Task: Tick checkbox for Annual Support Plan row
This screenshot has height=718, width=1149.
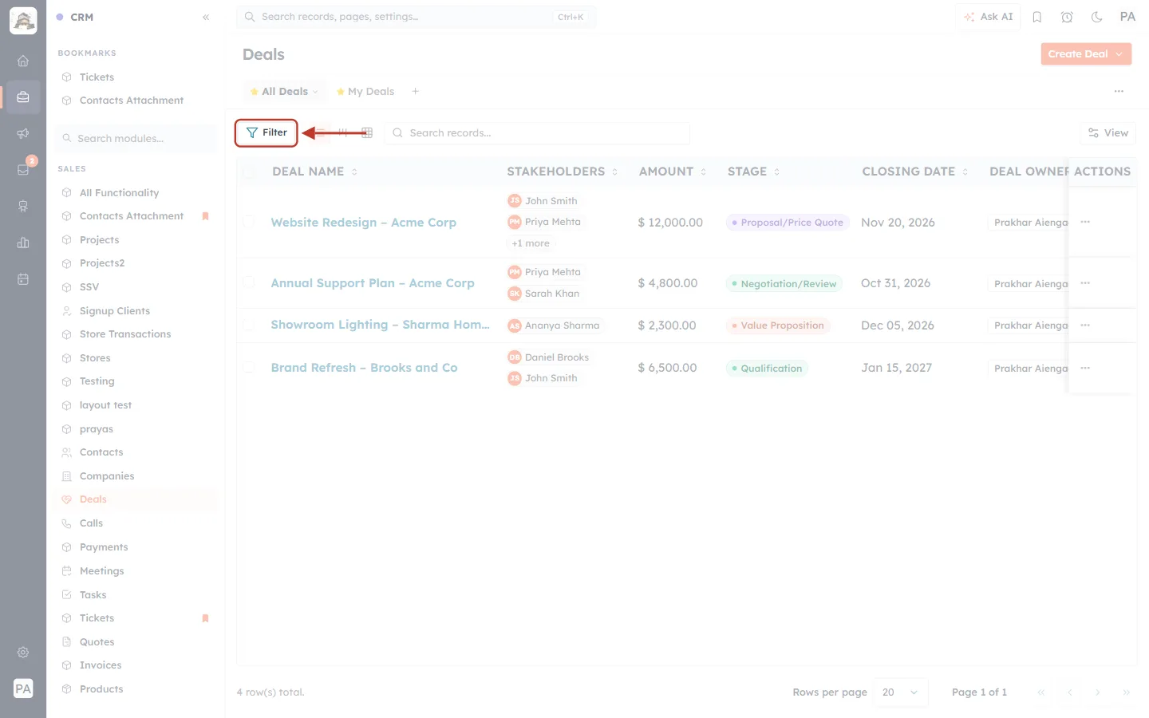Action: tap(249, 282)
